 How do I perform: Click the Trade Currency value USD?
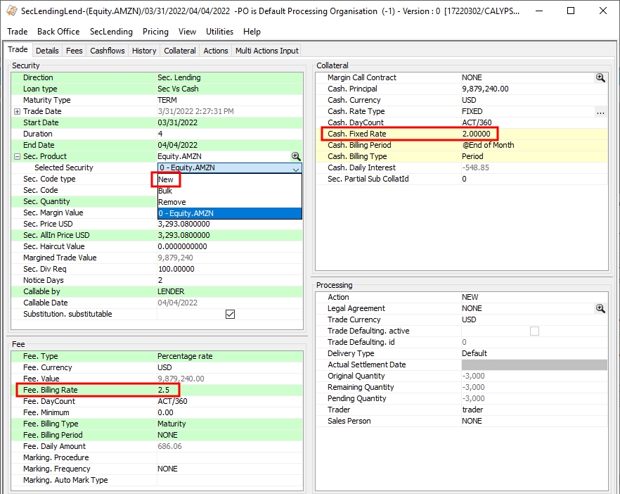coord(469,319)
